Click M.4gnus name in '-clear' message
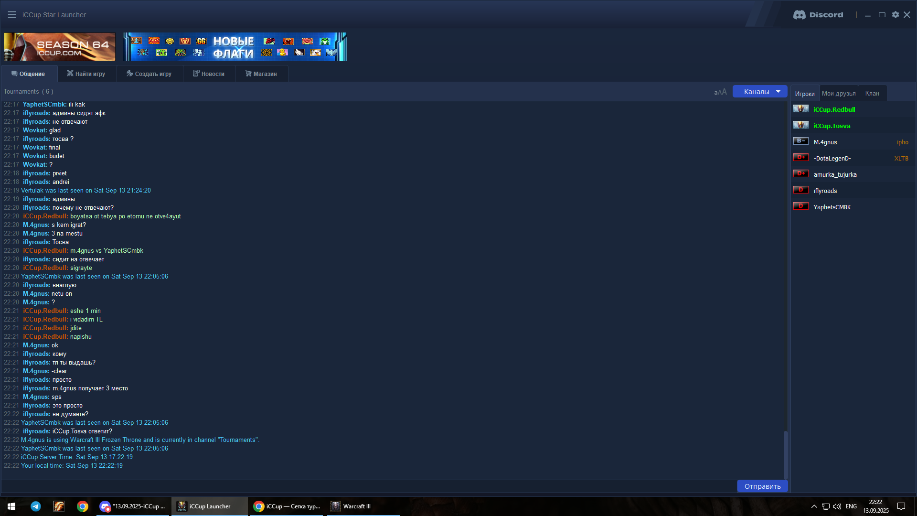 click(x=36, y=371)
